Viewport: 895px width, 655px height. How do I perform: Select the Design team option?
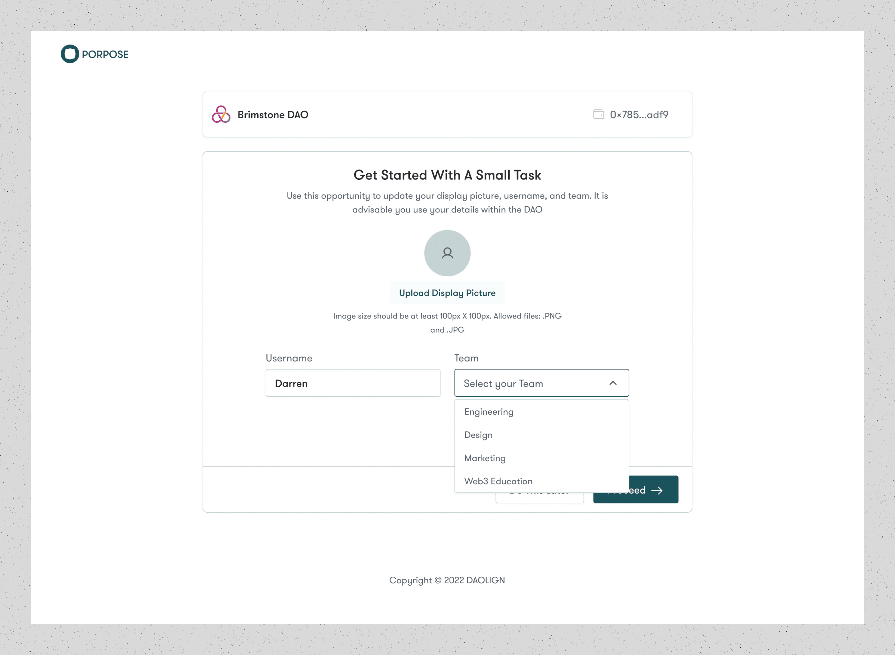tap(478, 435)
